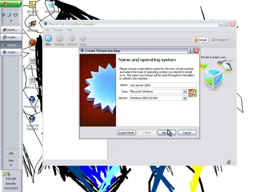Click the Discard arrow icon in the toolbar

(72, 40)
